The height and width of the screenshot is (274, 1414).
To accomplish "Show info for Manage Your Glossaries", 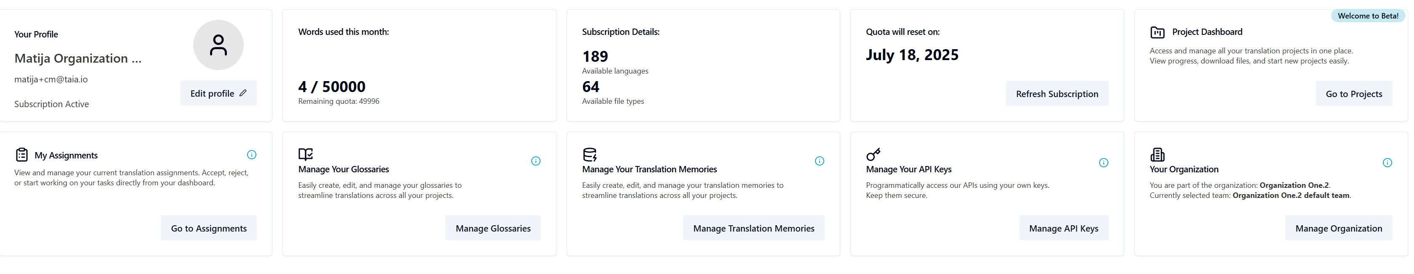I will click(x=536, y=161).
